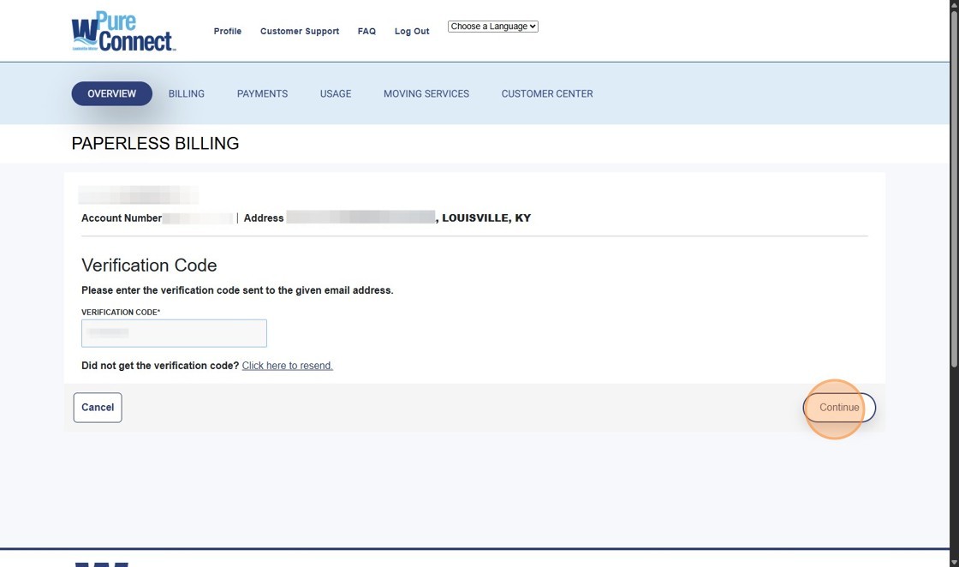
Task: Click the Verification Code input field
Action: [x=173, y=332]
